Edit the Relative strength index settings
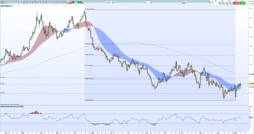 tap(19, 106)
